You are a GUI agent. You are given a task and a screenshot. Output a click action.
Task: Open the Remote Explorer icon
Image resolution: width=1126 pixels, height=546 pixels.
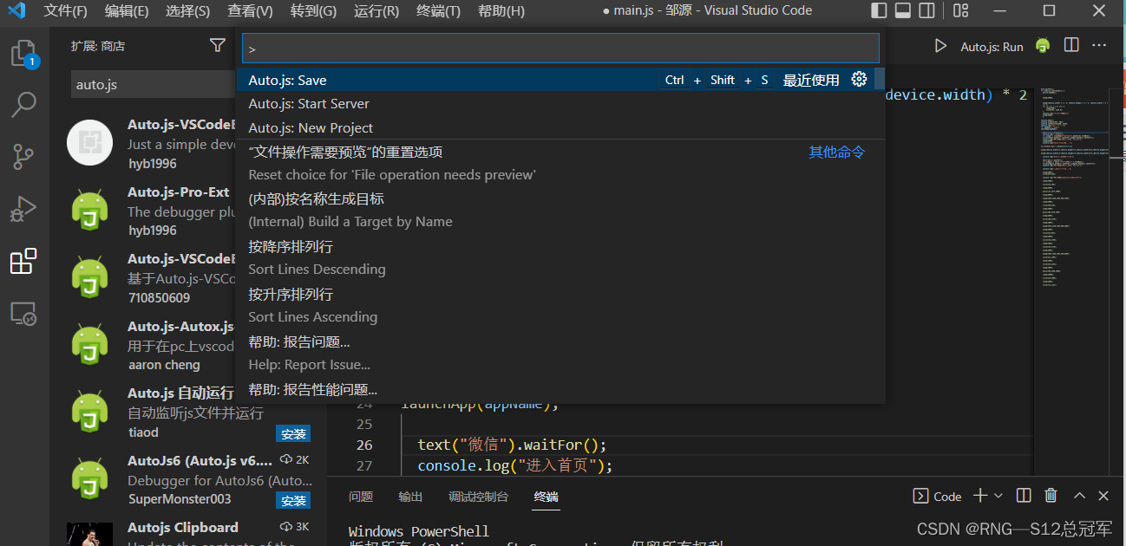pyautogui.click(x=23, y=313)
